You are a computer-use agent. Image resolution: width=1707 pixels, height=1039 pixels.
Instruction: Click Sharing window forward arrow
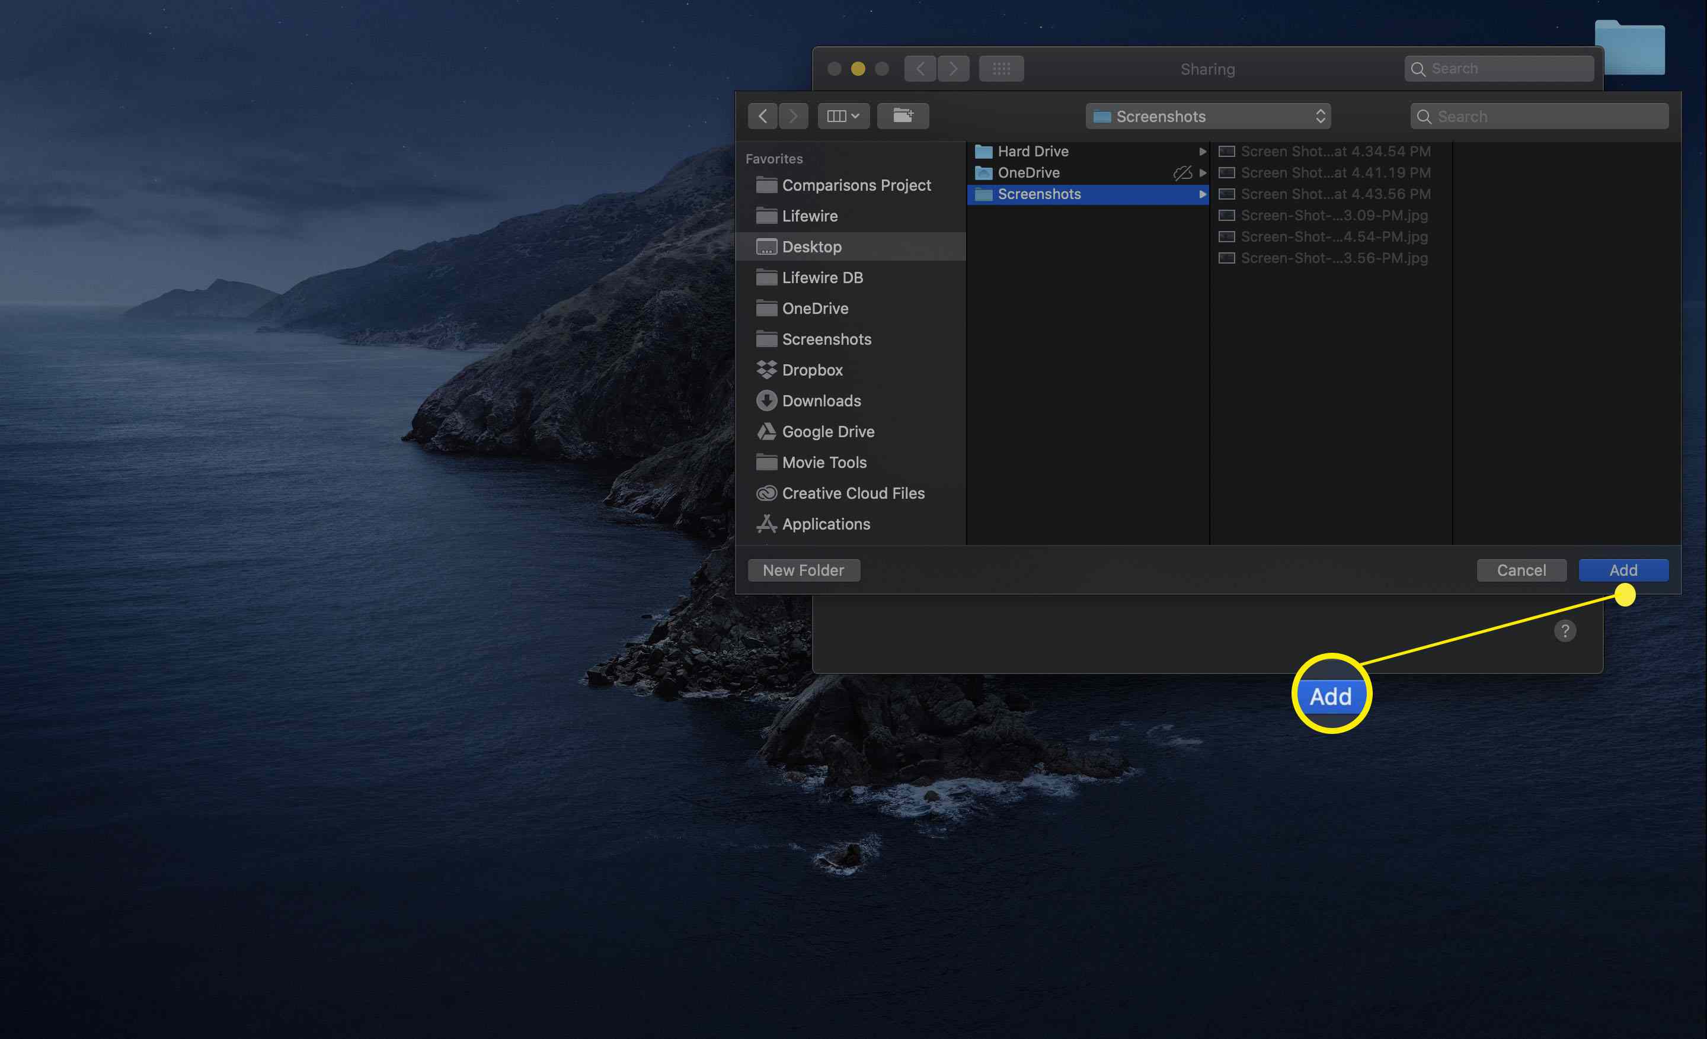(953, 69)
